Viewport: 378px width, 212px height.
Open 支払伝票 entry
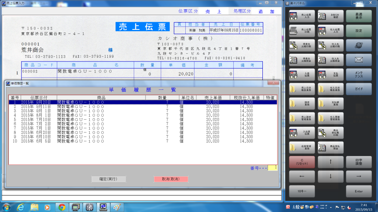click(x=330, y=74)
